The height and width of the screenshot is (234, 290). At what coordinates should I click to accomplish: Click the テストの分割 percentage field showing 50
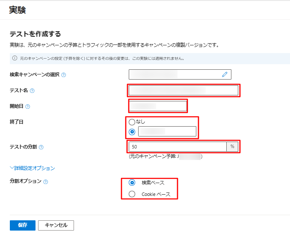(178, 147)
